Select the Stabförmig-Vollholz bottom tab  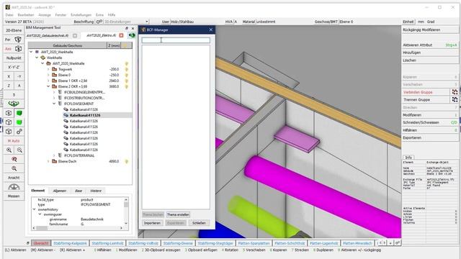coord(143,243)
